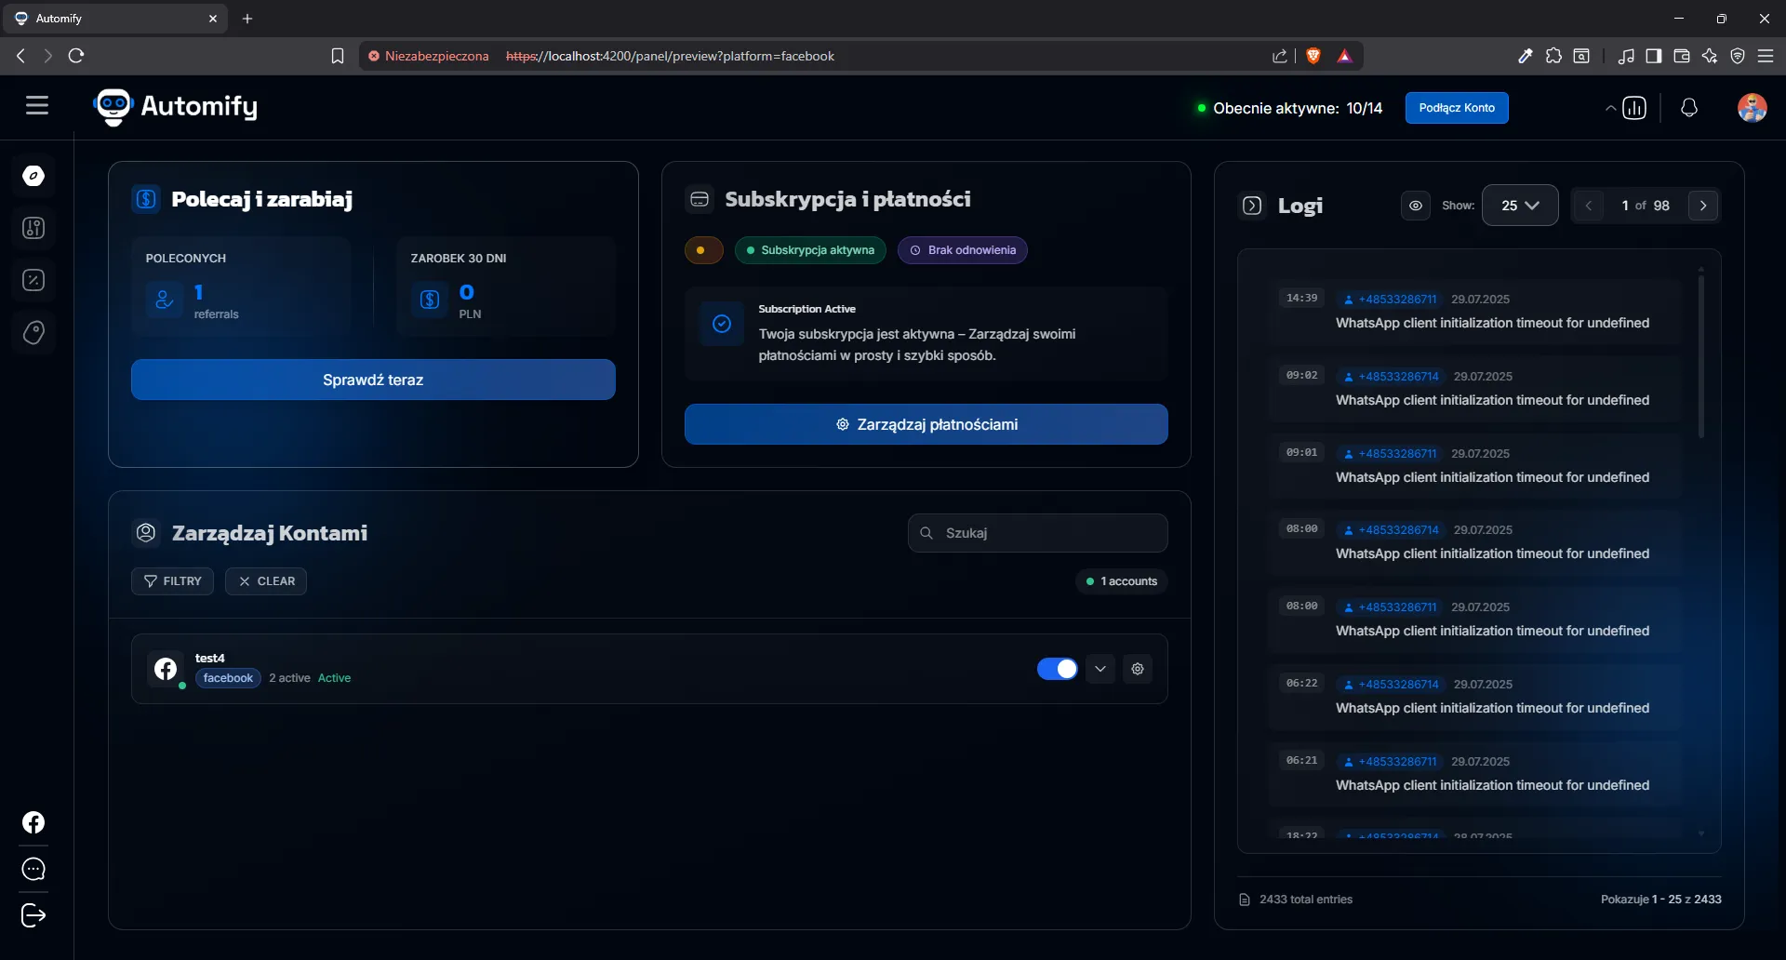
Task: Go to next log page with right arrow
Action: (x=1703, y=206)
